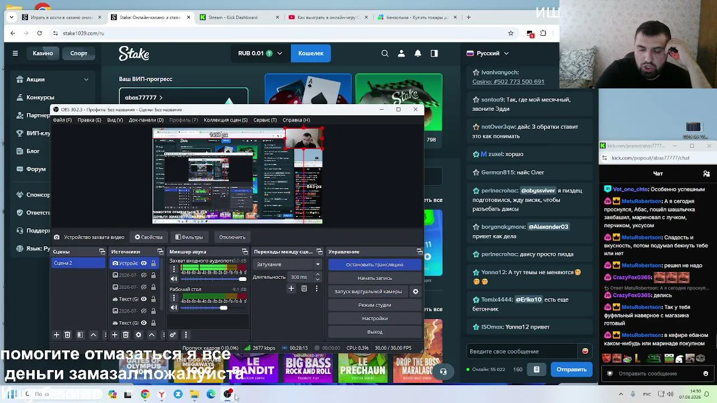Move the selected source up in OBS
This screenshot has width=717, height=403.
151,335
